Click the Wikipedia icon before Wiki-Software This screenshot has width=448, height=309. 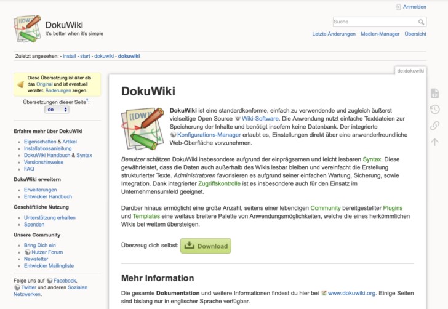tap(238, 119)
